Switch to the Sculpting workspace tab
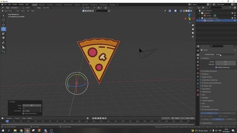Screen dimensions: 237x133 [x=50, y=5]
